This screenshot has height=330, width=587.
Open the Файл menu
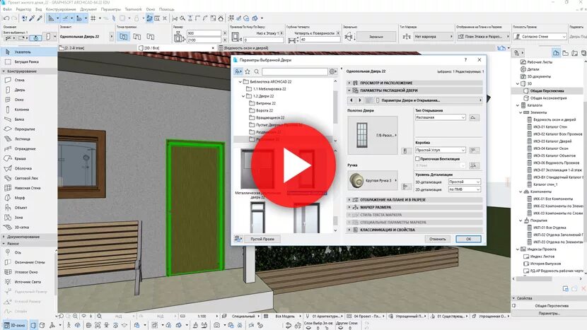tap(7, 9)
